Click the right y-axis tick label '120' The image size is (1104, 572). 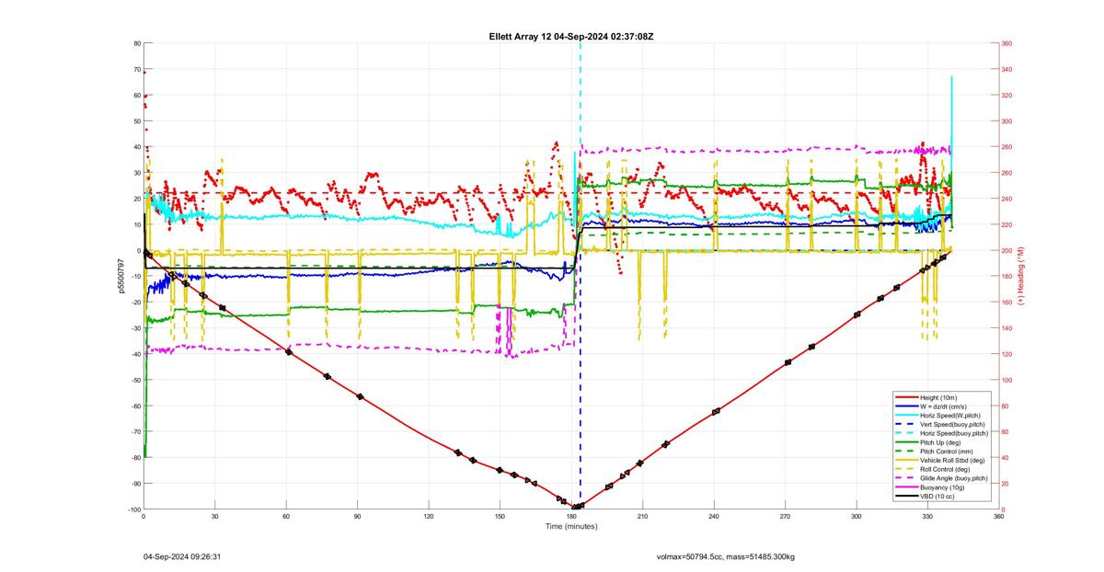pyautogui.click(x=1007, y=354)
